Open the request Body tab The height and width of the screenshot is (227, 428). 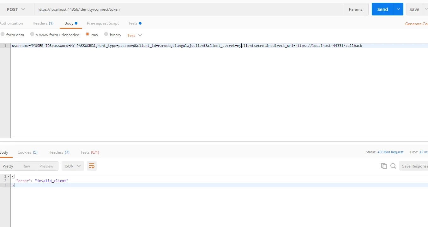point(71,23)
